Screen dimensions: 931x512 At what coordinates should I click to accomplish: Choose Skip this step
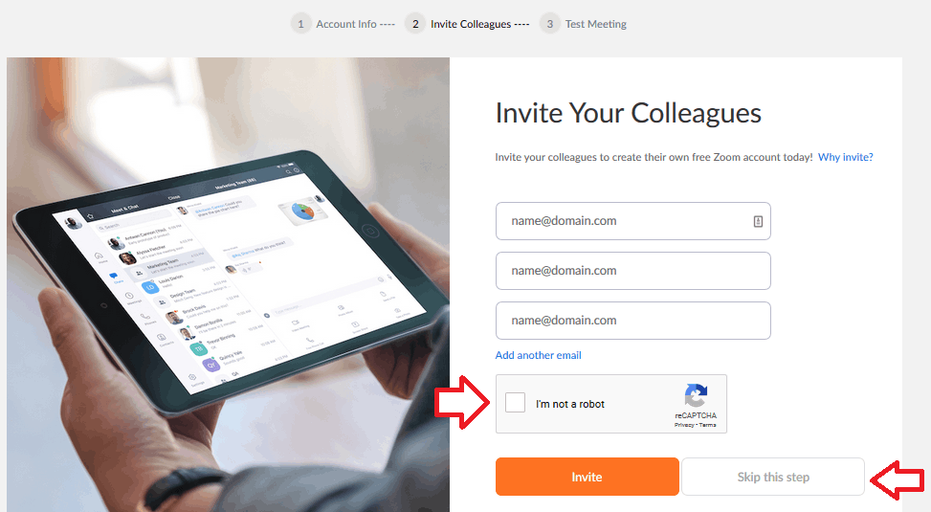773,477
